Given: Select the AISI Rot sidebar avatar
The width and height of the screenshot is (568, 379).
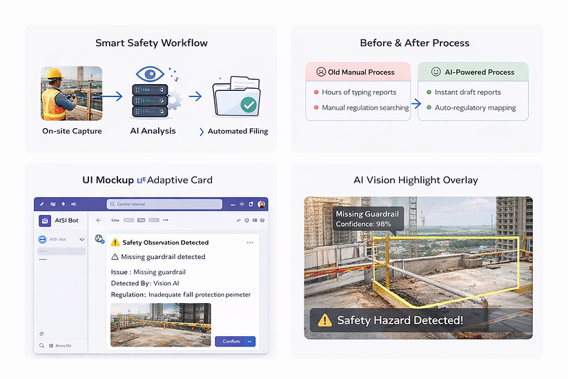Looking at the screenshot, I should (42, 239).
